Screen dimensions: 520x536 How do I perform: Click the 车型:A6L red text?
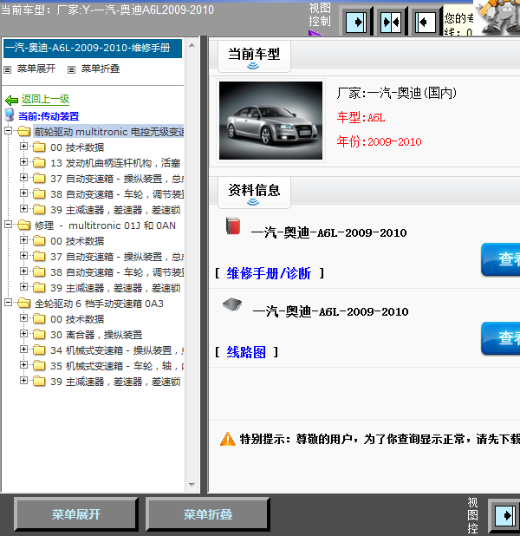pos(361,118)
